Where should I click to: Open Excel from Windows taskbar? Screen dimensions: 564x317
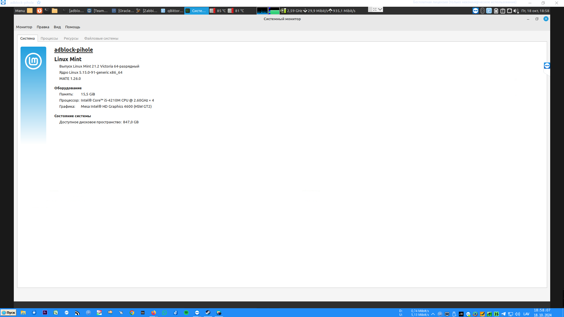click(x=56, y=313)
